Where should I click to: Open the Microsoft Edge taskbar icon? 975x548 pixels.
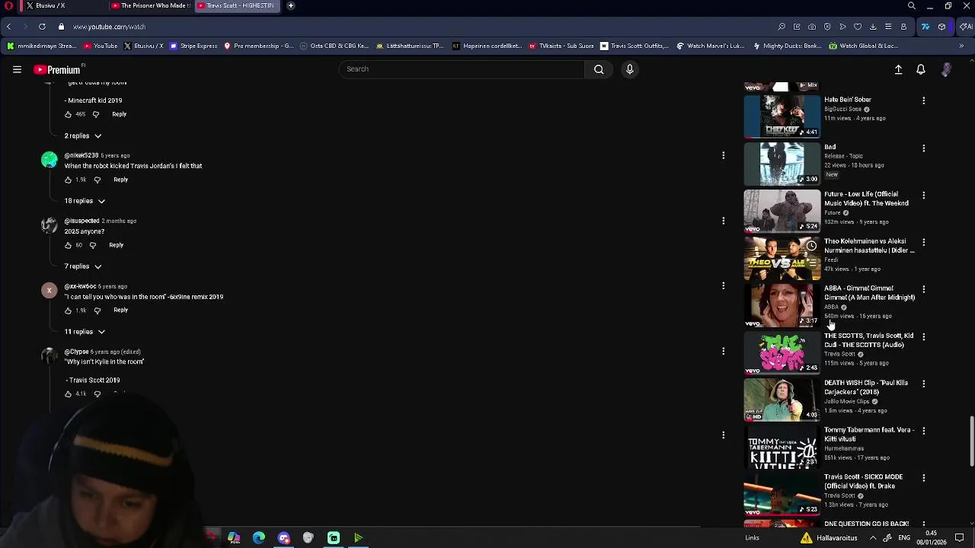point(259,538)
